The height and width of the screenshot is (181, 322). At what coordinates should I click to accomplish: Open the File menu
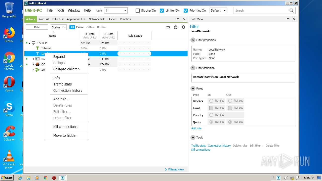(x=50, y=10)
